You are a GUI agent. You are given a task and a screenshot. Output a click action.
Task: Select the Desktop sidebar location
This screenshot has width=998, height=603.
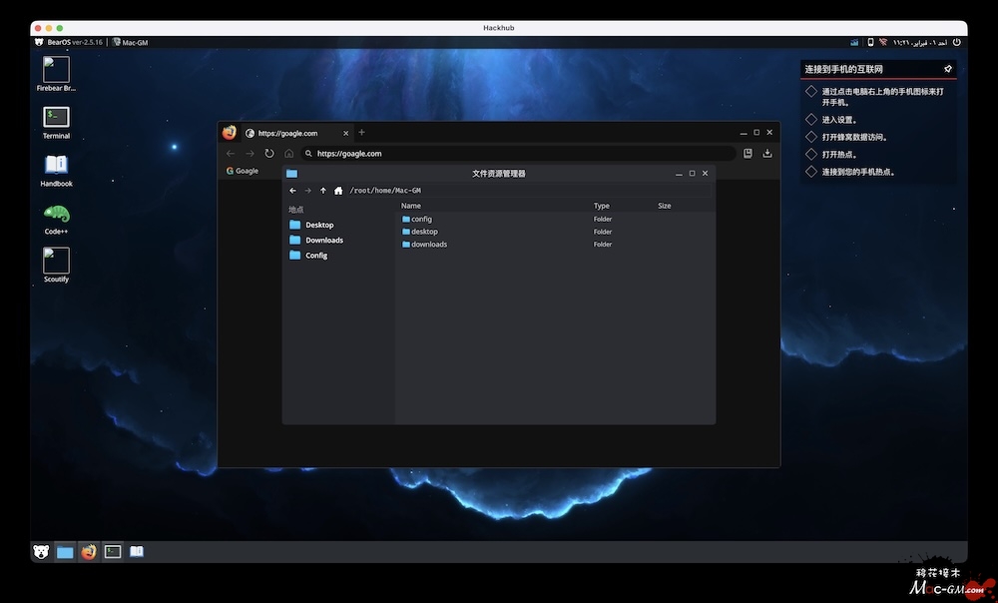pyautogui.click(x=319, y=226)
